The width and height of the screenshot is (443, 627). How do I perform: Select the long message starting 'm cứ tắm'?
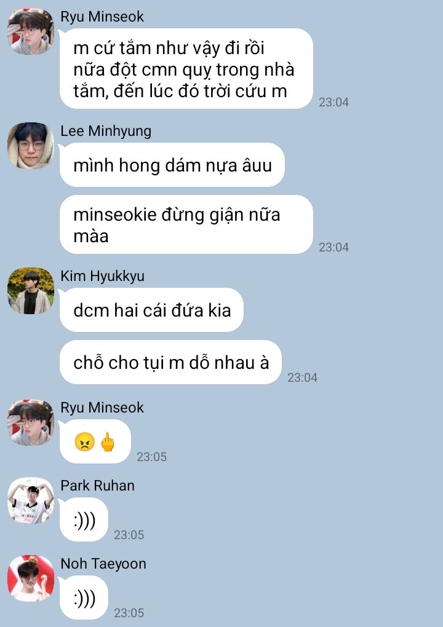click(186, 68)
